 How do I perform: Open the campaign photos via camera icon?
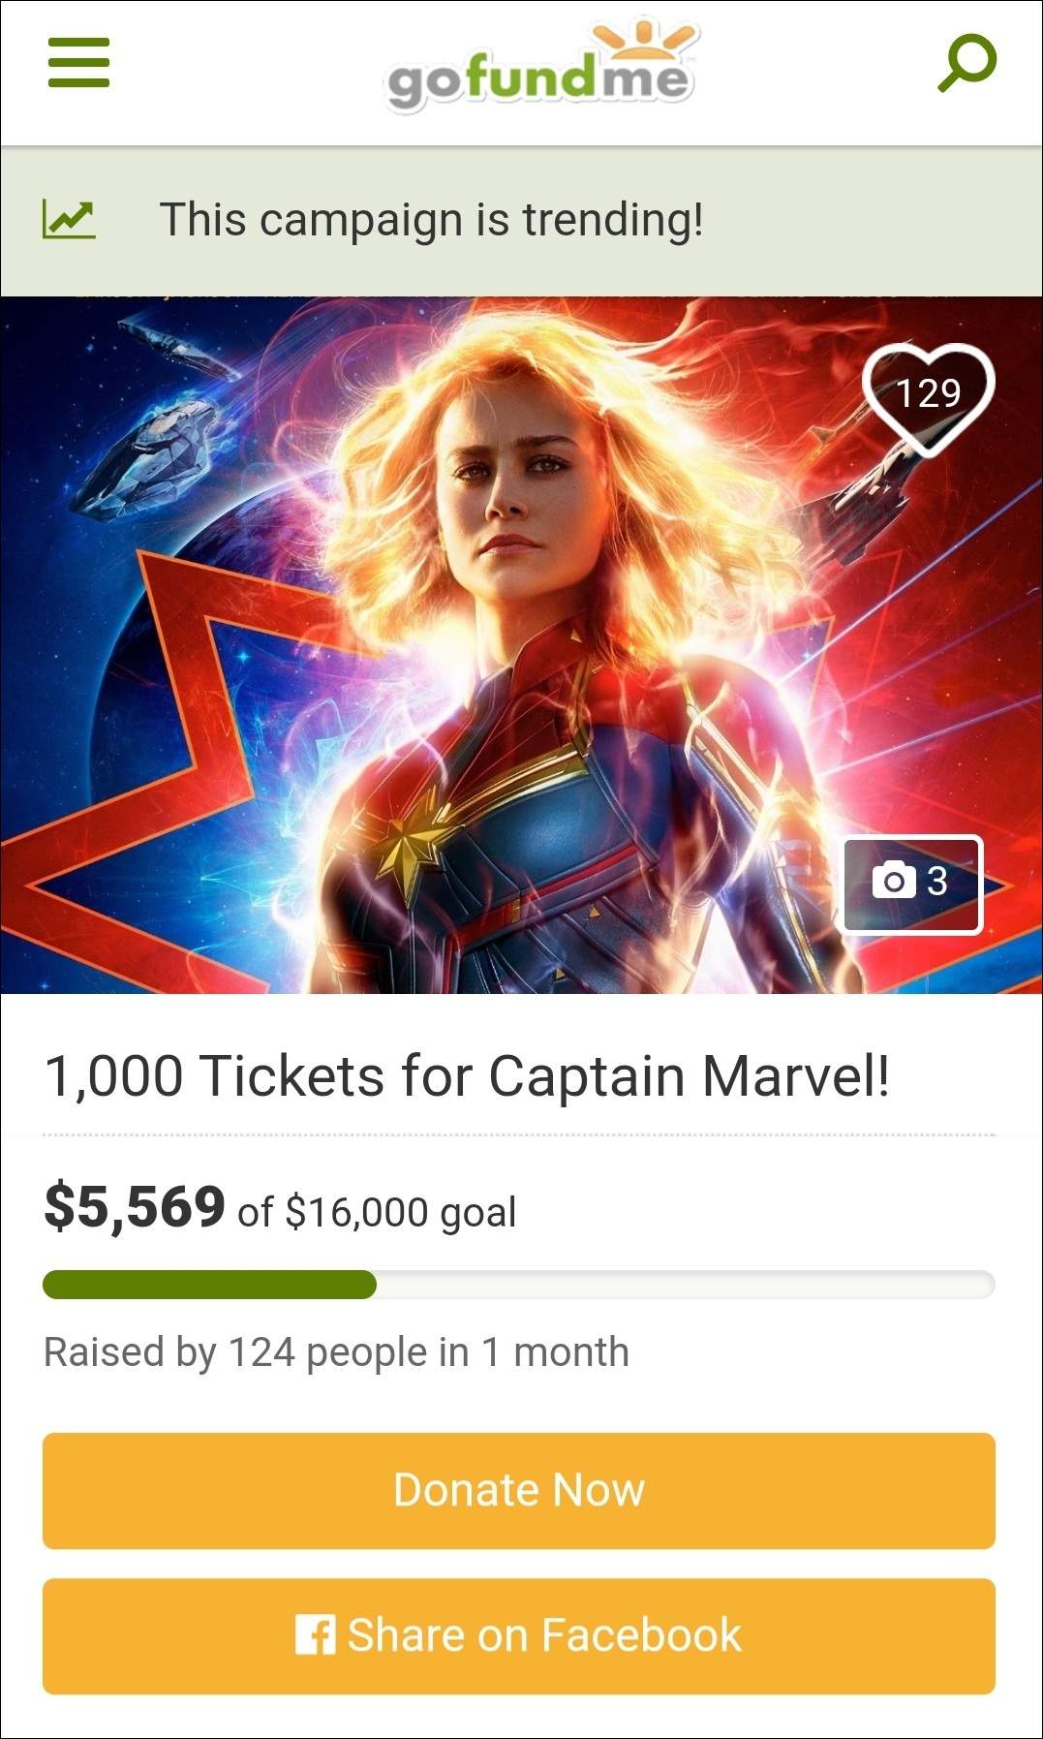tap(894, 882)
